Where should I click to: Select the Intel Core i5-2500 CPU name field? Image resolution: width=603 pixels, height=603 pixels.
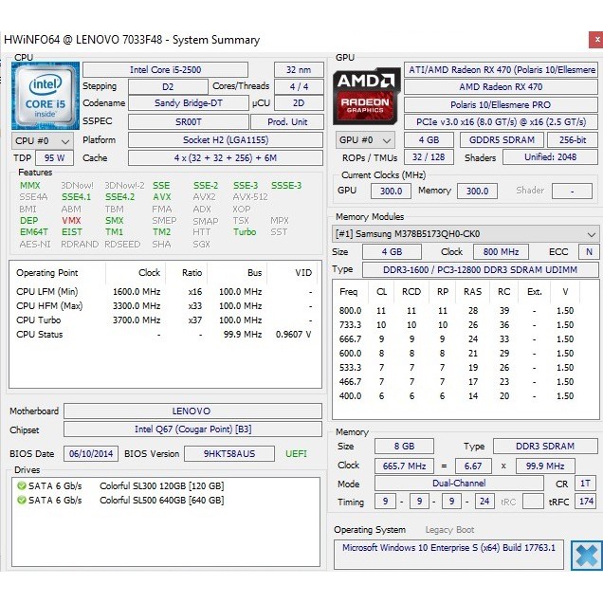[x=165, y=70]
